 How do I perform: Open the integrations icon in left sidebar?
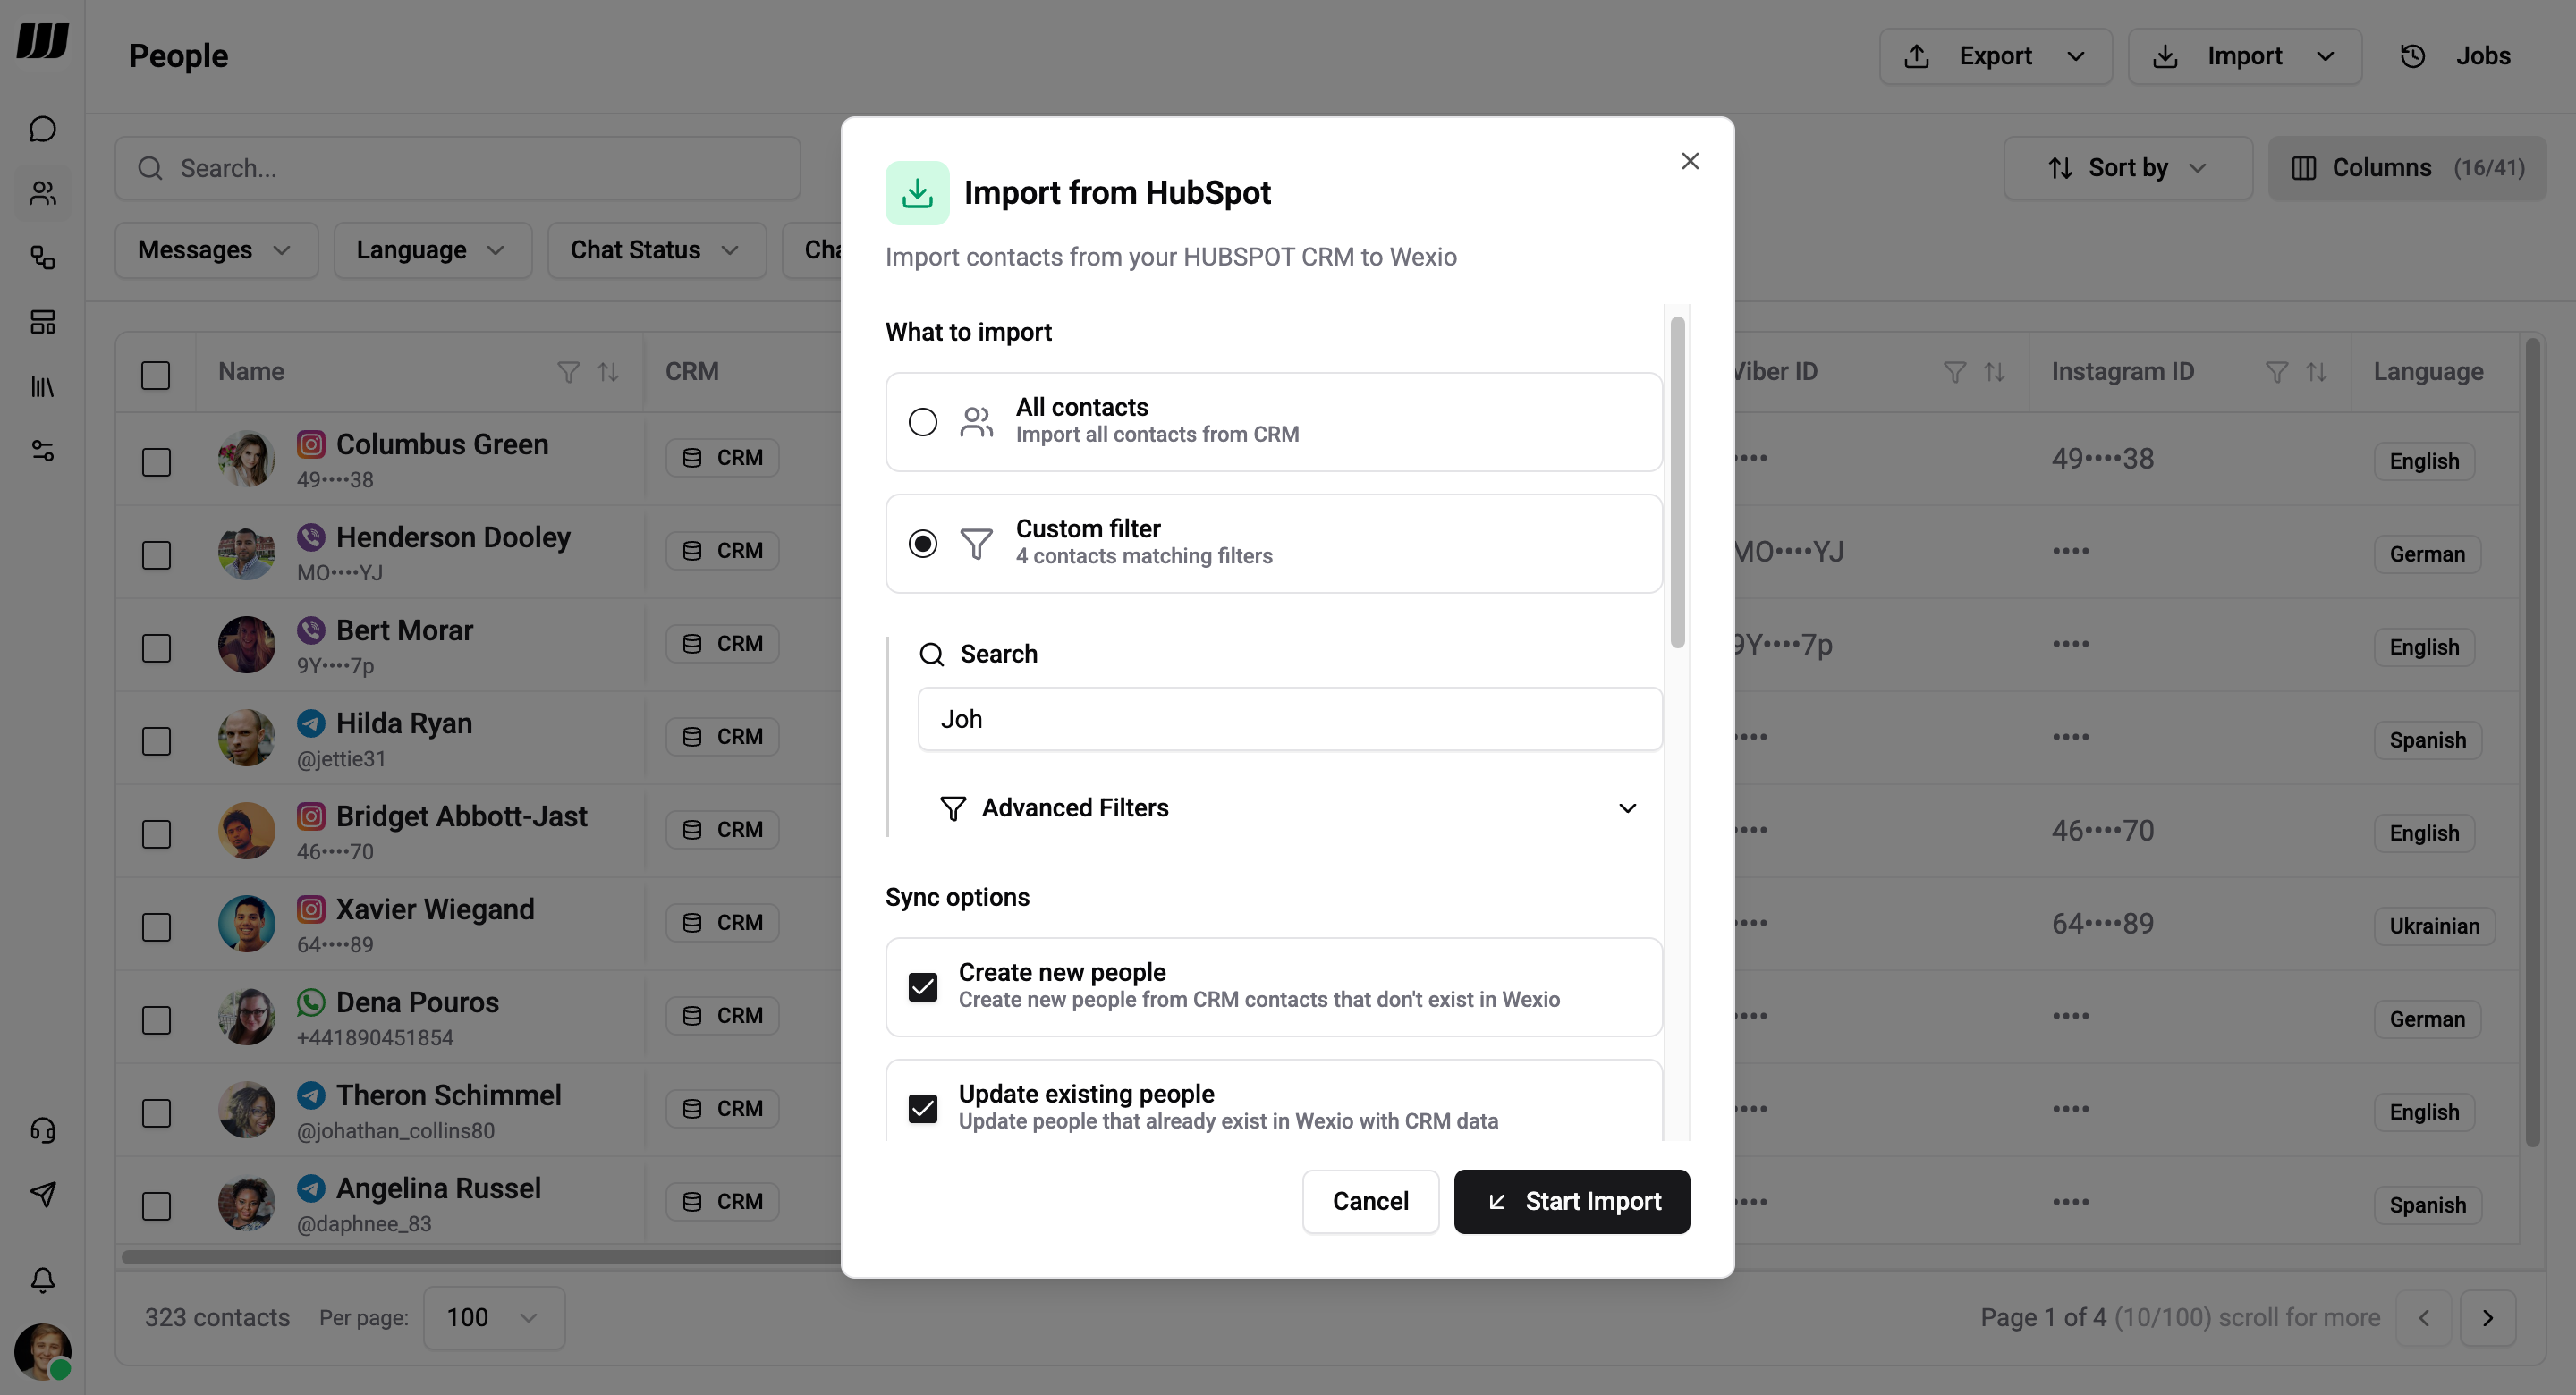pos(42,258)
